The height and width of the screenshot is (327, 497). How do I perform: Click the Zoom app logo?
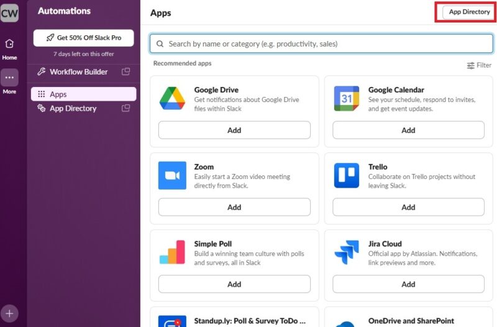[172, 175]
